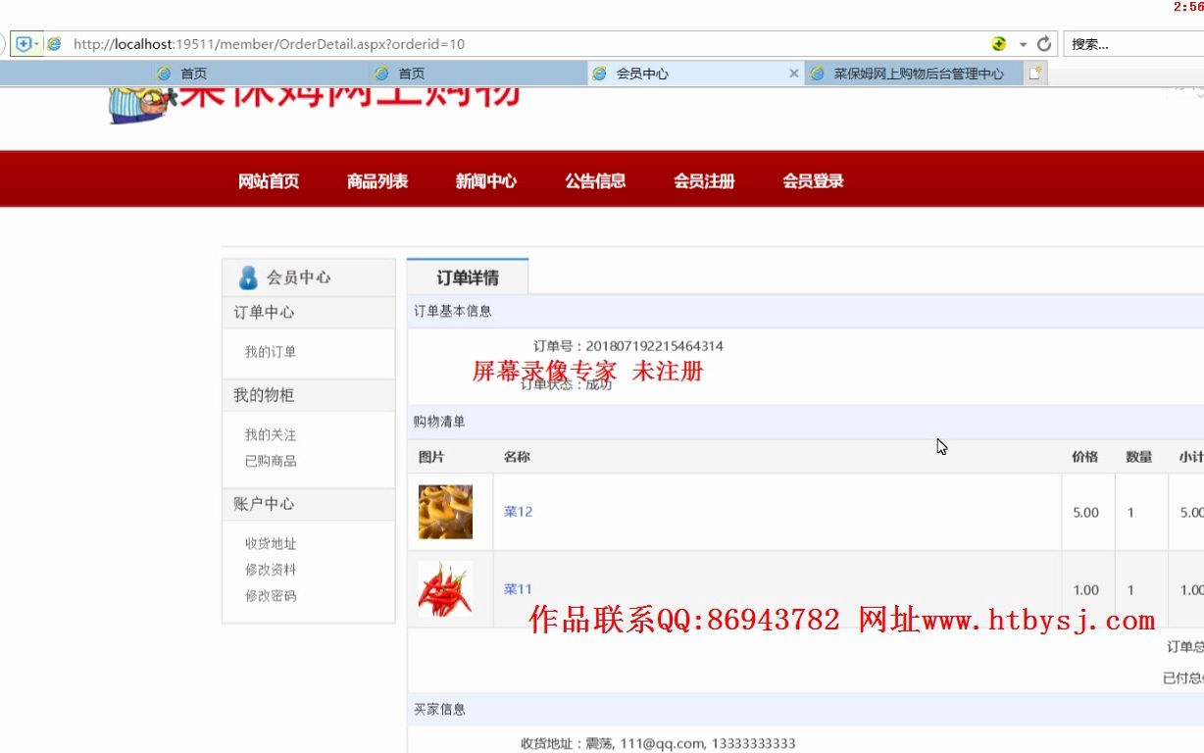
Task: Open the dropdown beside the blue toolbar icon
Action: coord(37,44)
